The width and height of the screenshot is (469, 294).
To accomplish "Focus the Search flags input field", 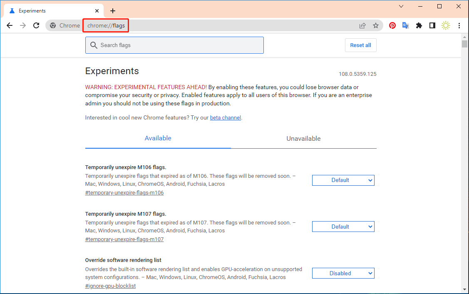I will [x=179, y=45].
